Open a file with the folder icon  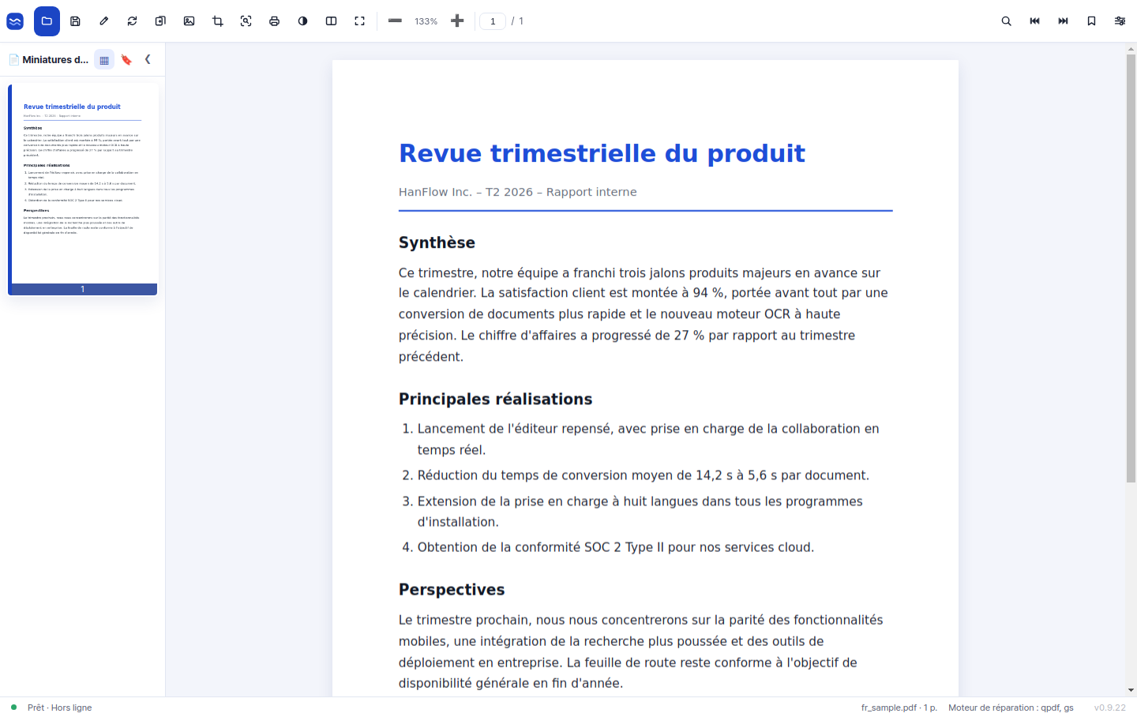pyautogui.click(x=47, y=21)
